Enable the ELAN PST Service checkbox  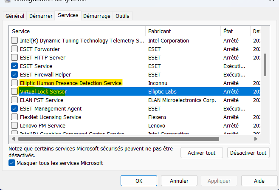[14, 100]
